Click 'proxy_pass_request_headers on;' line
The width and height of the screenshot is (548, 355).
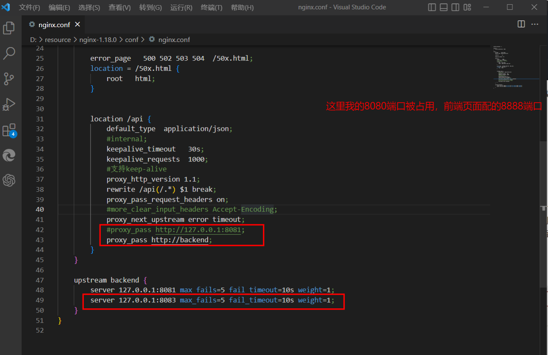[167, 199]
